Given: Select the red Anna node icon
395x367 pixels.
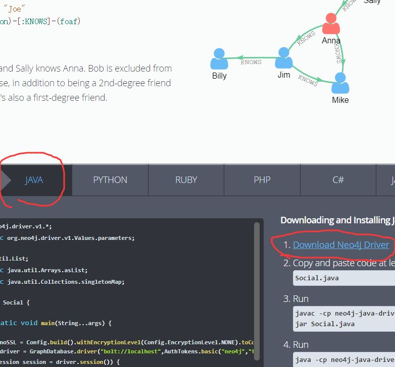Looking at the screenshot, I should (x=331, y=24).
